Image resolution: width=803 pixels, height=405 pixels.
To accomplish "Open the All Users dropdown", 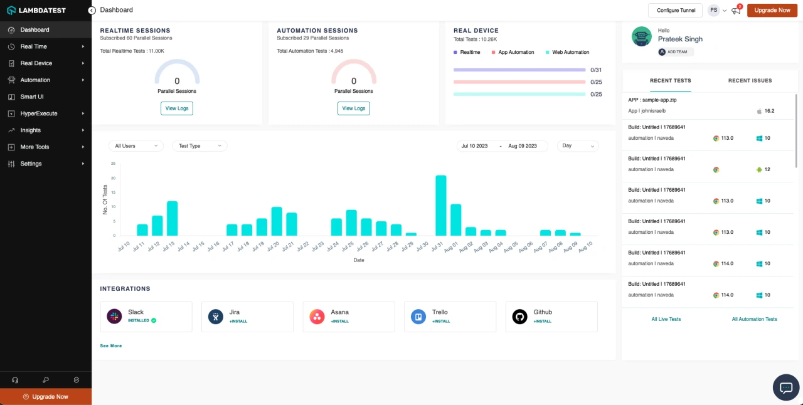I will click(x=136, y=146).
